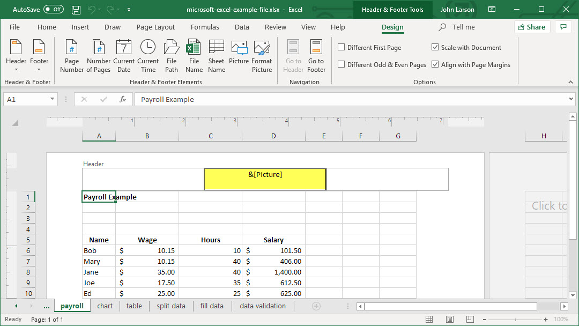Expand the Name Box dropdown arrow
Viewport: 579px width, 326px height.
tap(52, 99)
